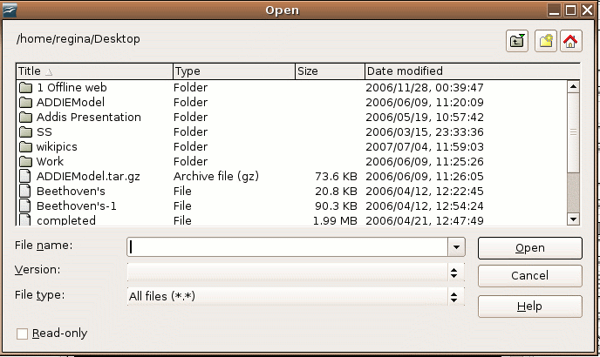This screenshot has width=600, height=357.
Task: Expand the File name dropdown arrow
Action: [x=456, y=247]
